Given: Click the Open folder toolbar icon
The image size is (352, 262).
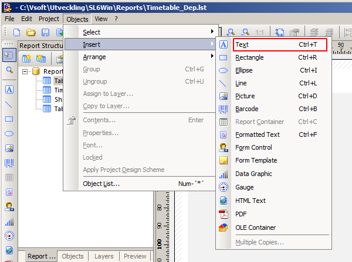Looking at the screenshot, I should (x=31, y=33).
